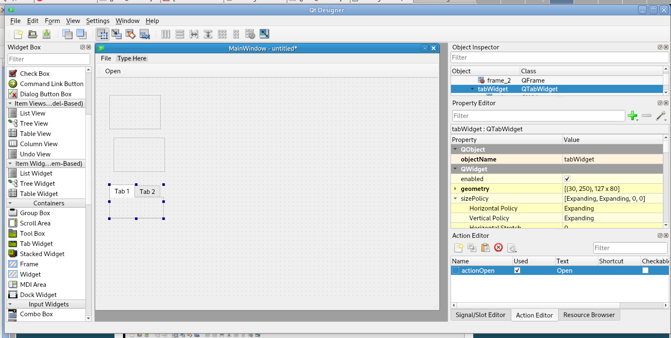The image size is (671, 338).
Task: Tick the Checkable box for actionOpen
Action: (645, 271)
